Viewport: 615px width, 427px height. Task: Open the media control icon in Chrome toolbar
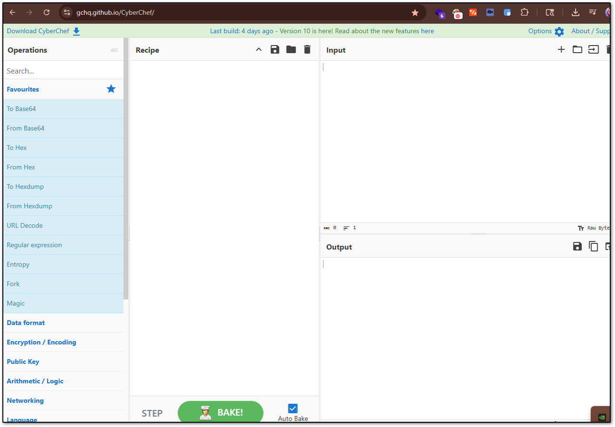pos(593,12)
